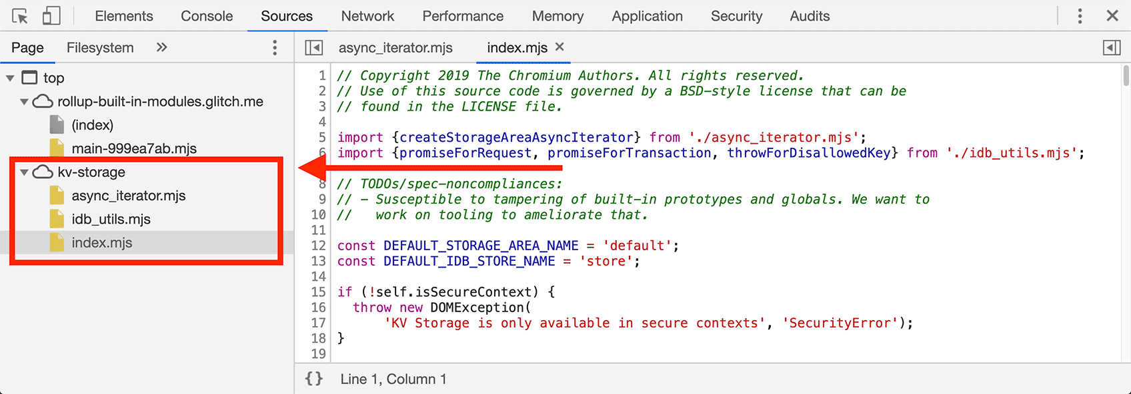Open DevTools three-dot customize menu

(x=1080, y=16)
